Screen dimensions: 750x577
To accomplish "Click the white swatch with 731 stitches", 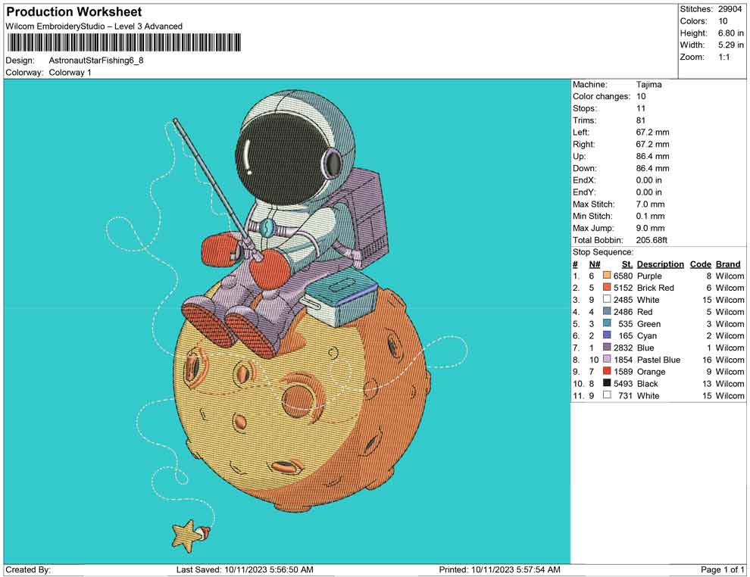I will (x=607, y=396).
